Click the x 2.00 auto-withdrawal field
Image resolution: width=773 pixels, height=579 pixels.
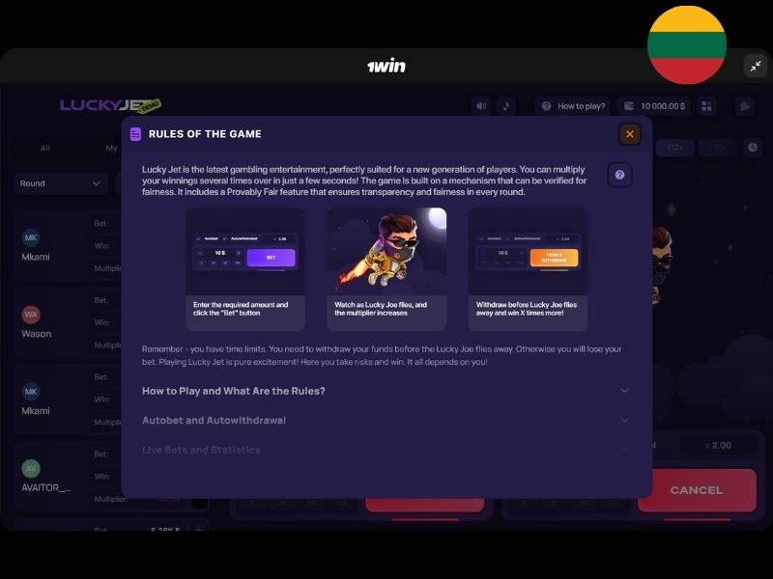(x=718, y=445)
